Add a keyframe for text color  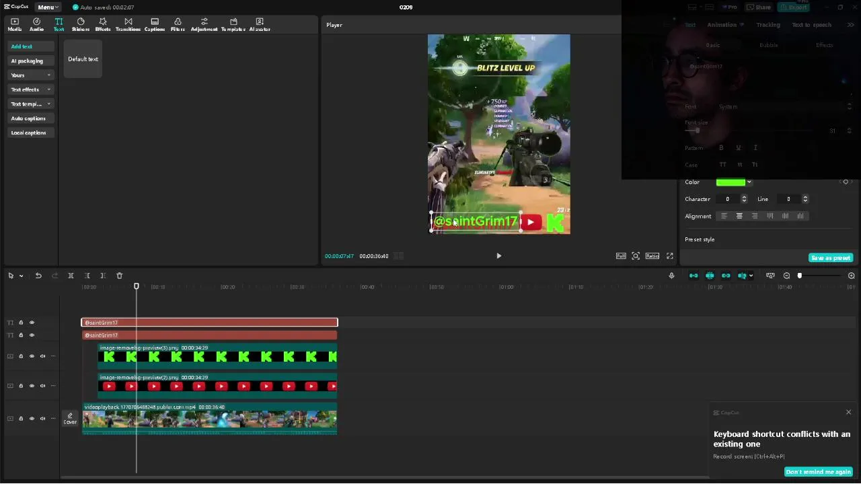pyautogui.click(x=846, y=182)
